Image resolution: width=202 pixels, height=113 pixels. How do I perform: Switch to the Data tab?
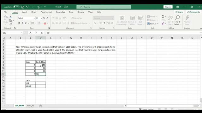pyautogui.click(x=71, y=12)
